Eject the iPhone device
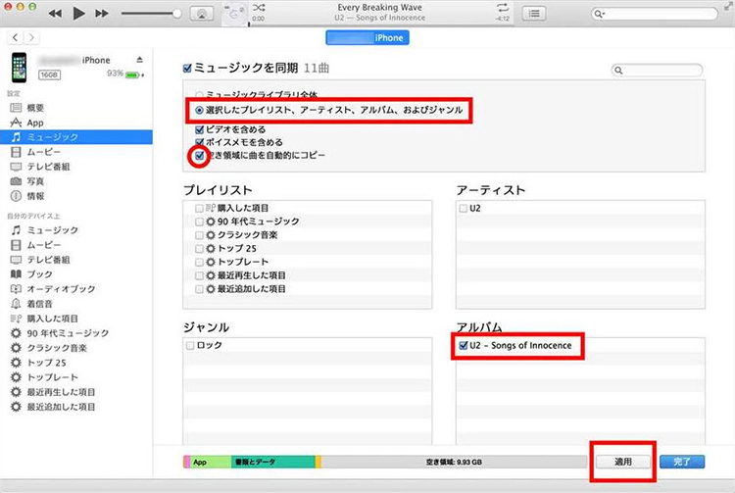This screenshot has height=493, width=735. coord(139,60)
